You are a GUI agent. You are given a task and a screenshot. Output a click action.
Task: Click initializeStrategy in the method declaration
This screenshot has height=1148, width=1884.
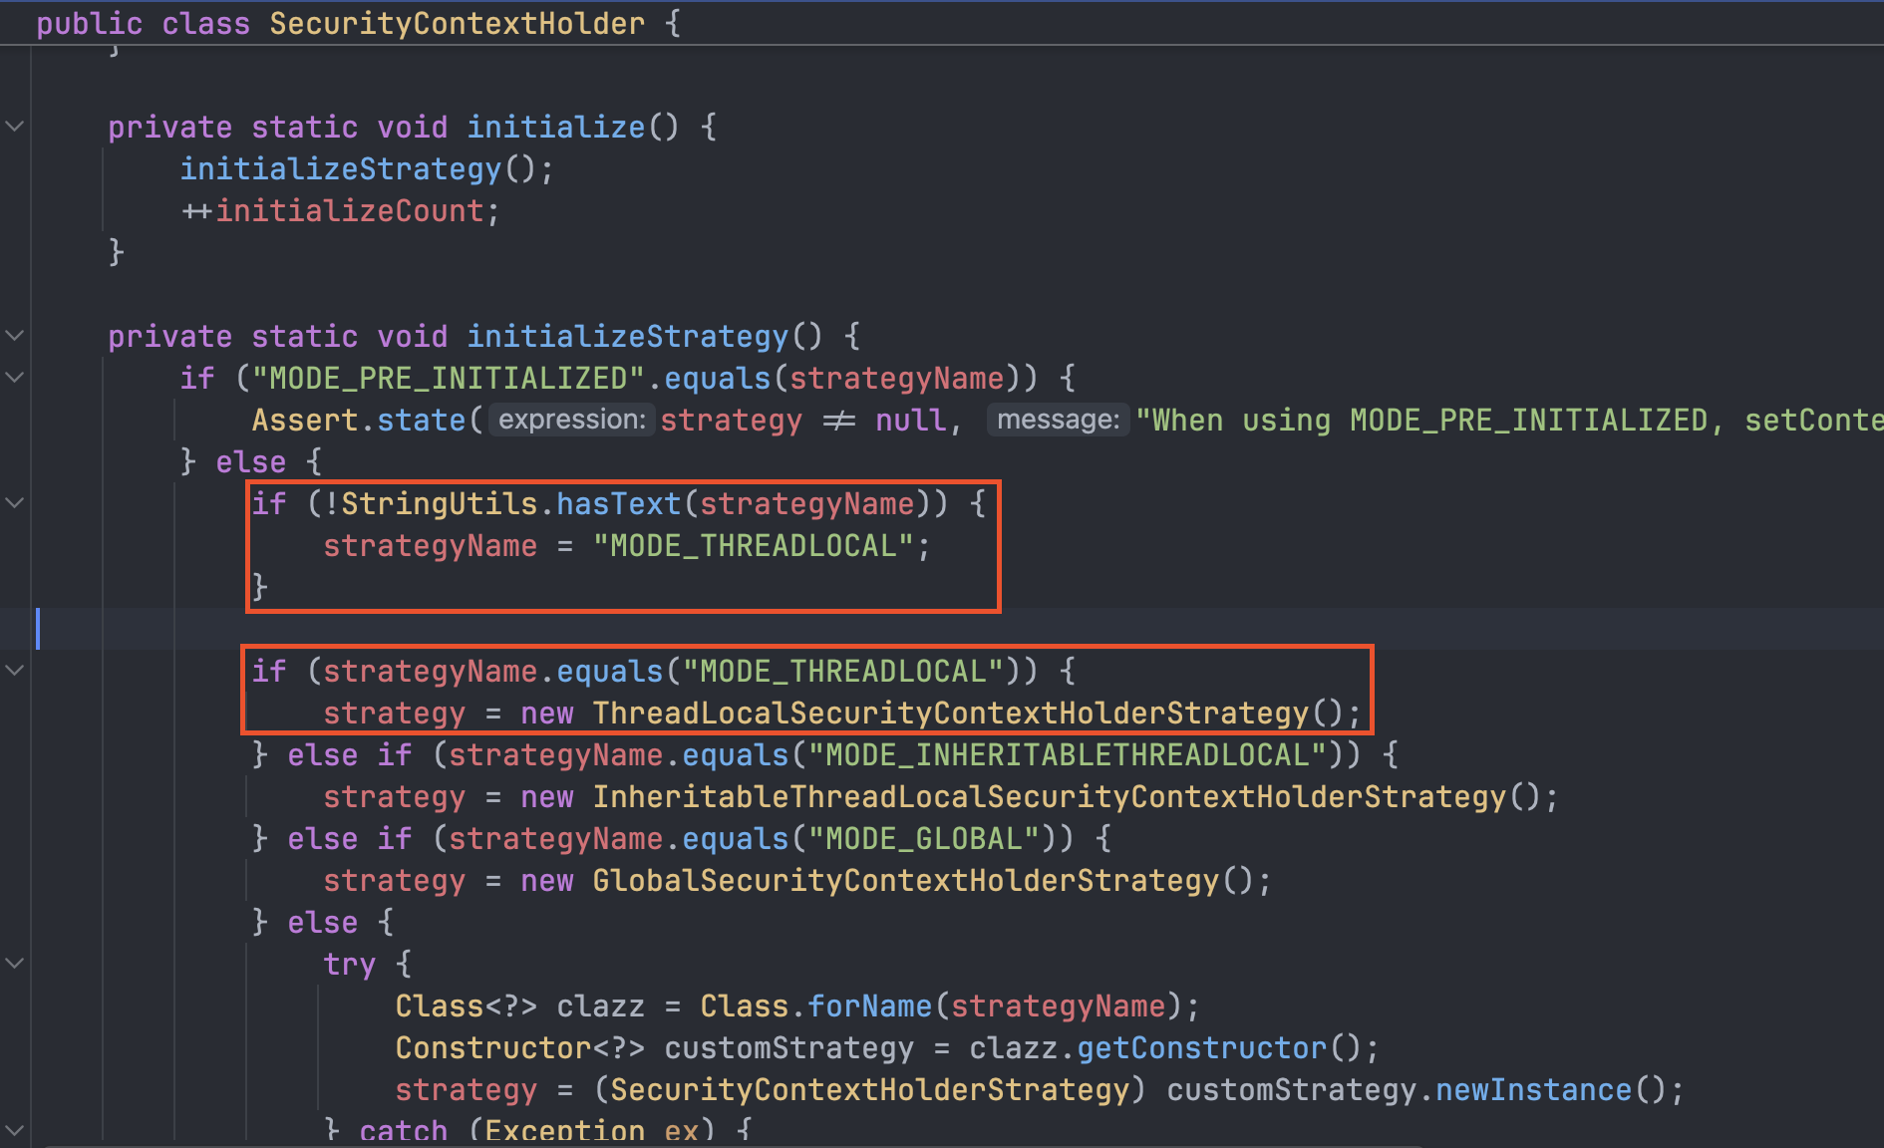(x=628, y=336)
